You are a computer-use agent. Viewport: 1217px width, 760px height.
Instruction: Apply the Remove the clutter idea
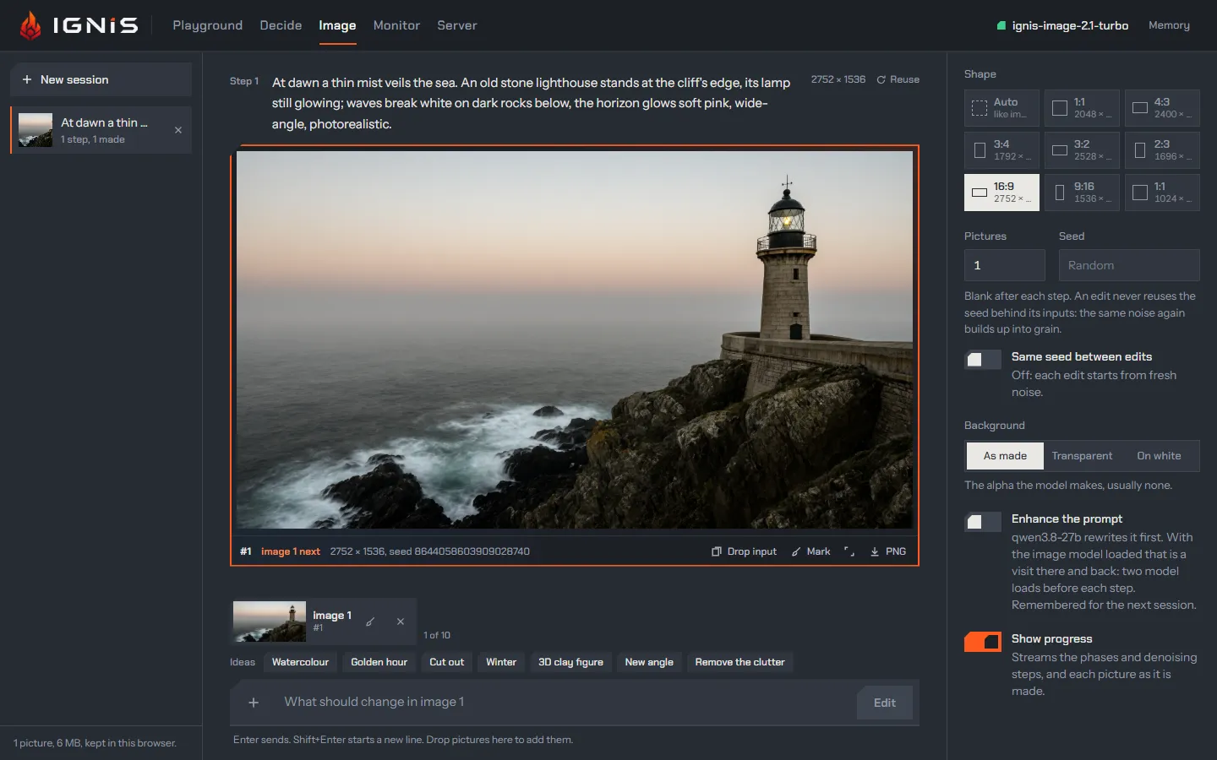(739, 662)
